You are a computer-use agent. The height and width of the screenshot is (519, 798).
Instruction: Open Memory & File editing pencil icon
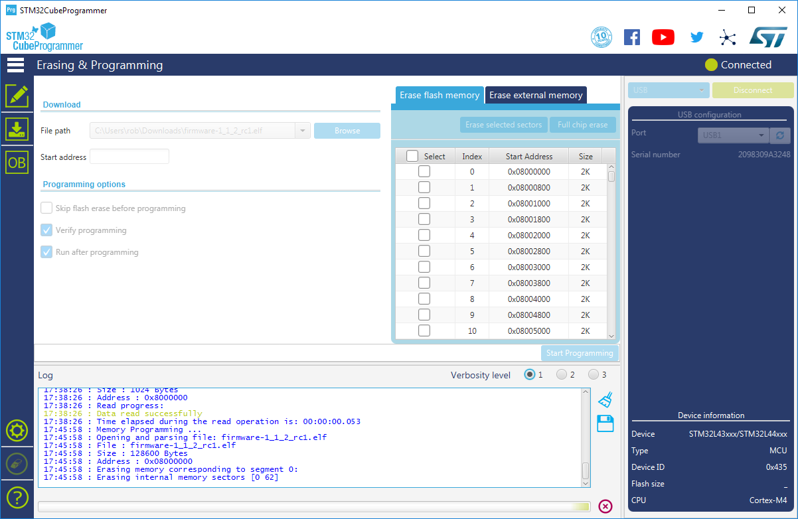click(x=17, y=96)
